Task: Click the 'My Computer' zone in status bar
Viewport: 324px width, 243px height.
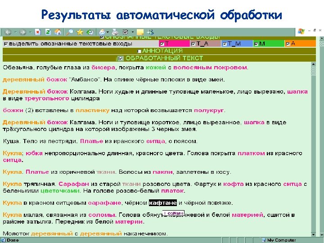Action: click(281, 240)
